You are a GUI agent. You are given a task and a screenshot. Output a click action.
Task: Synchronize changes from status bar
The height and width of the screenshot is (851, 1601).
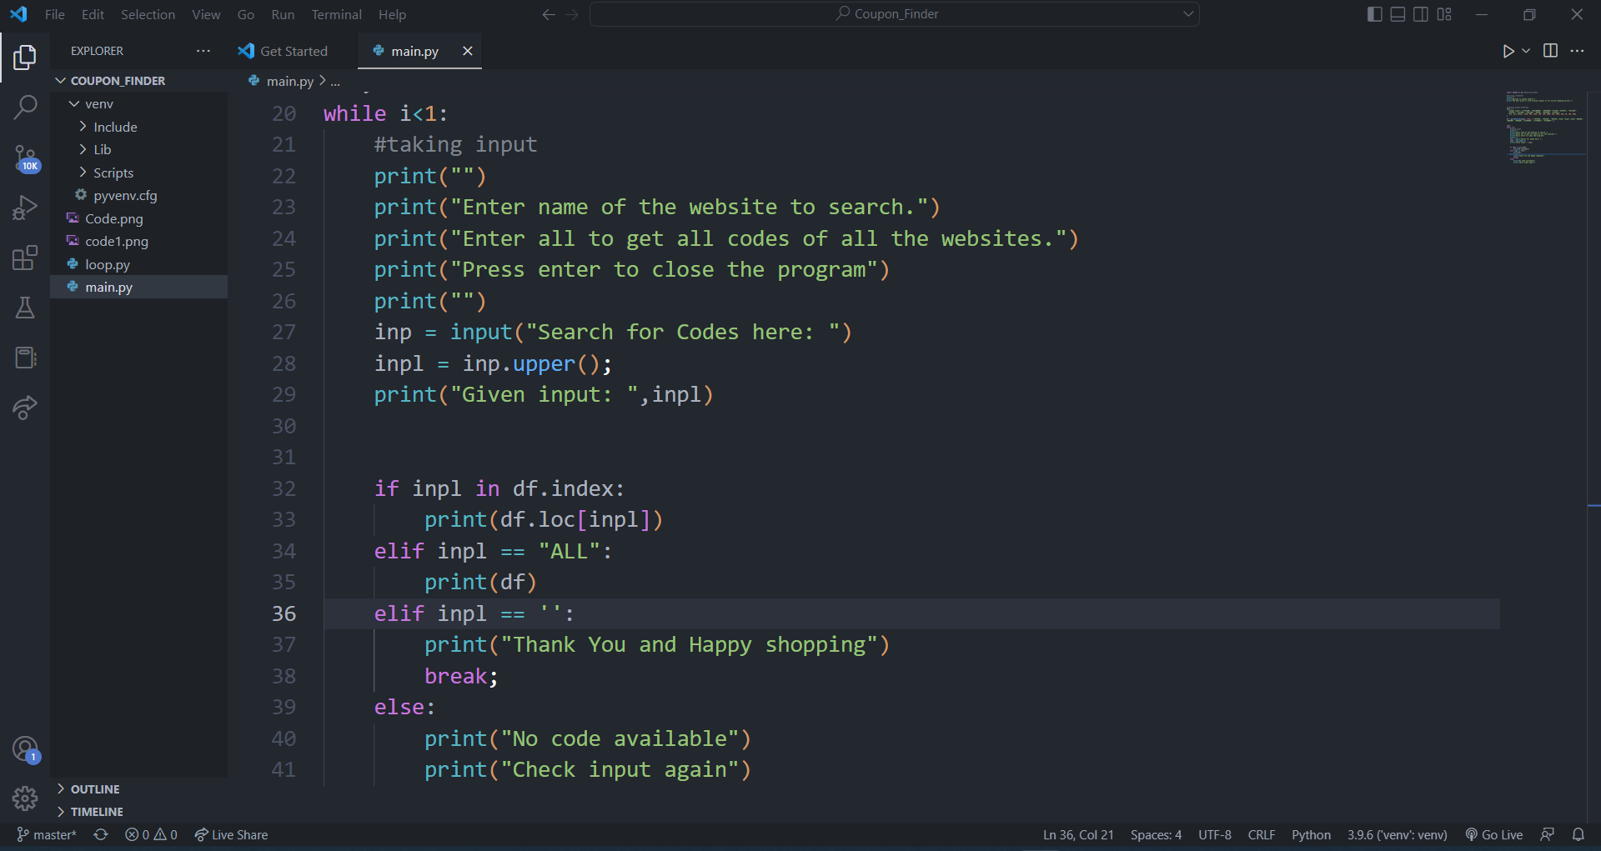click(101, 835)
